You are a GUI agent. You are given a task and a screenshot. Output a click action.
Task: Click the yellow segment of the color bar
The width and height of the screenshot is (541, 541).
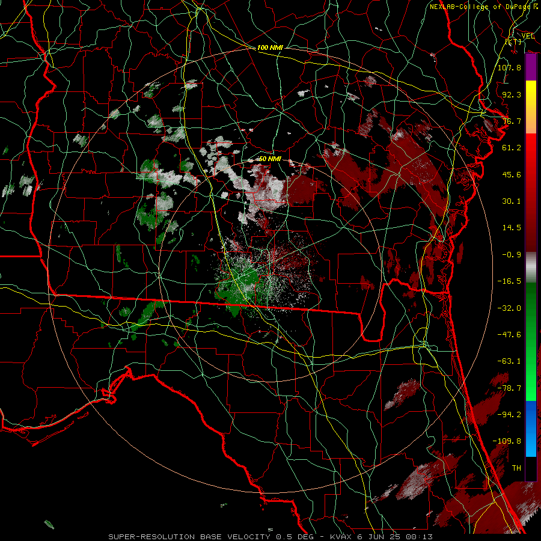tap(531, 94)
